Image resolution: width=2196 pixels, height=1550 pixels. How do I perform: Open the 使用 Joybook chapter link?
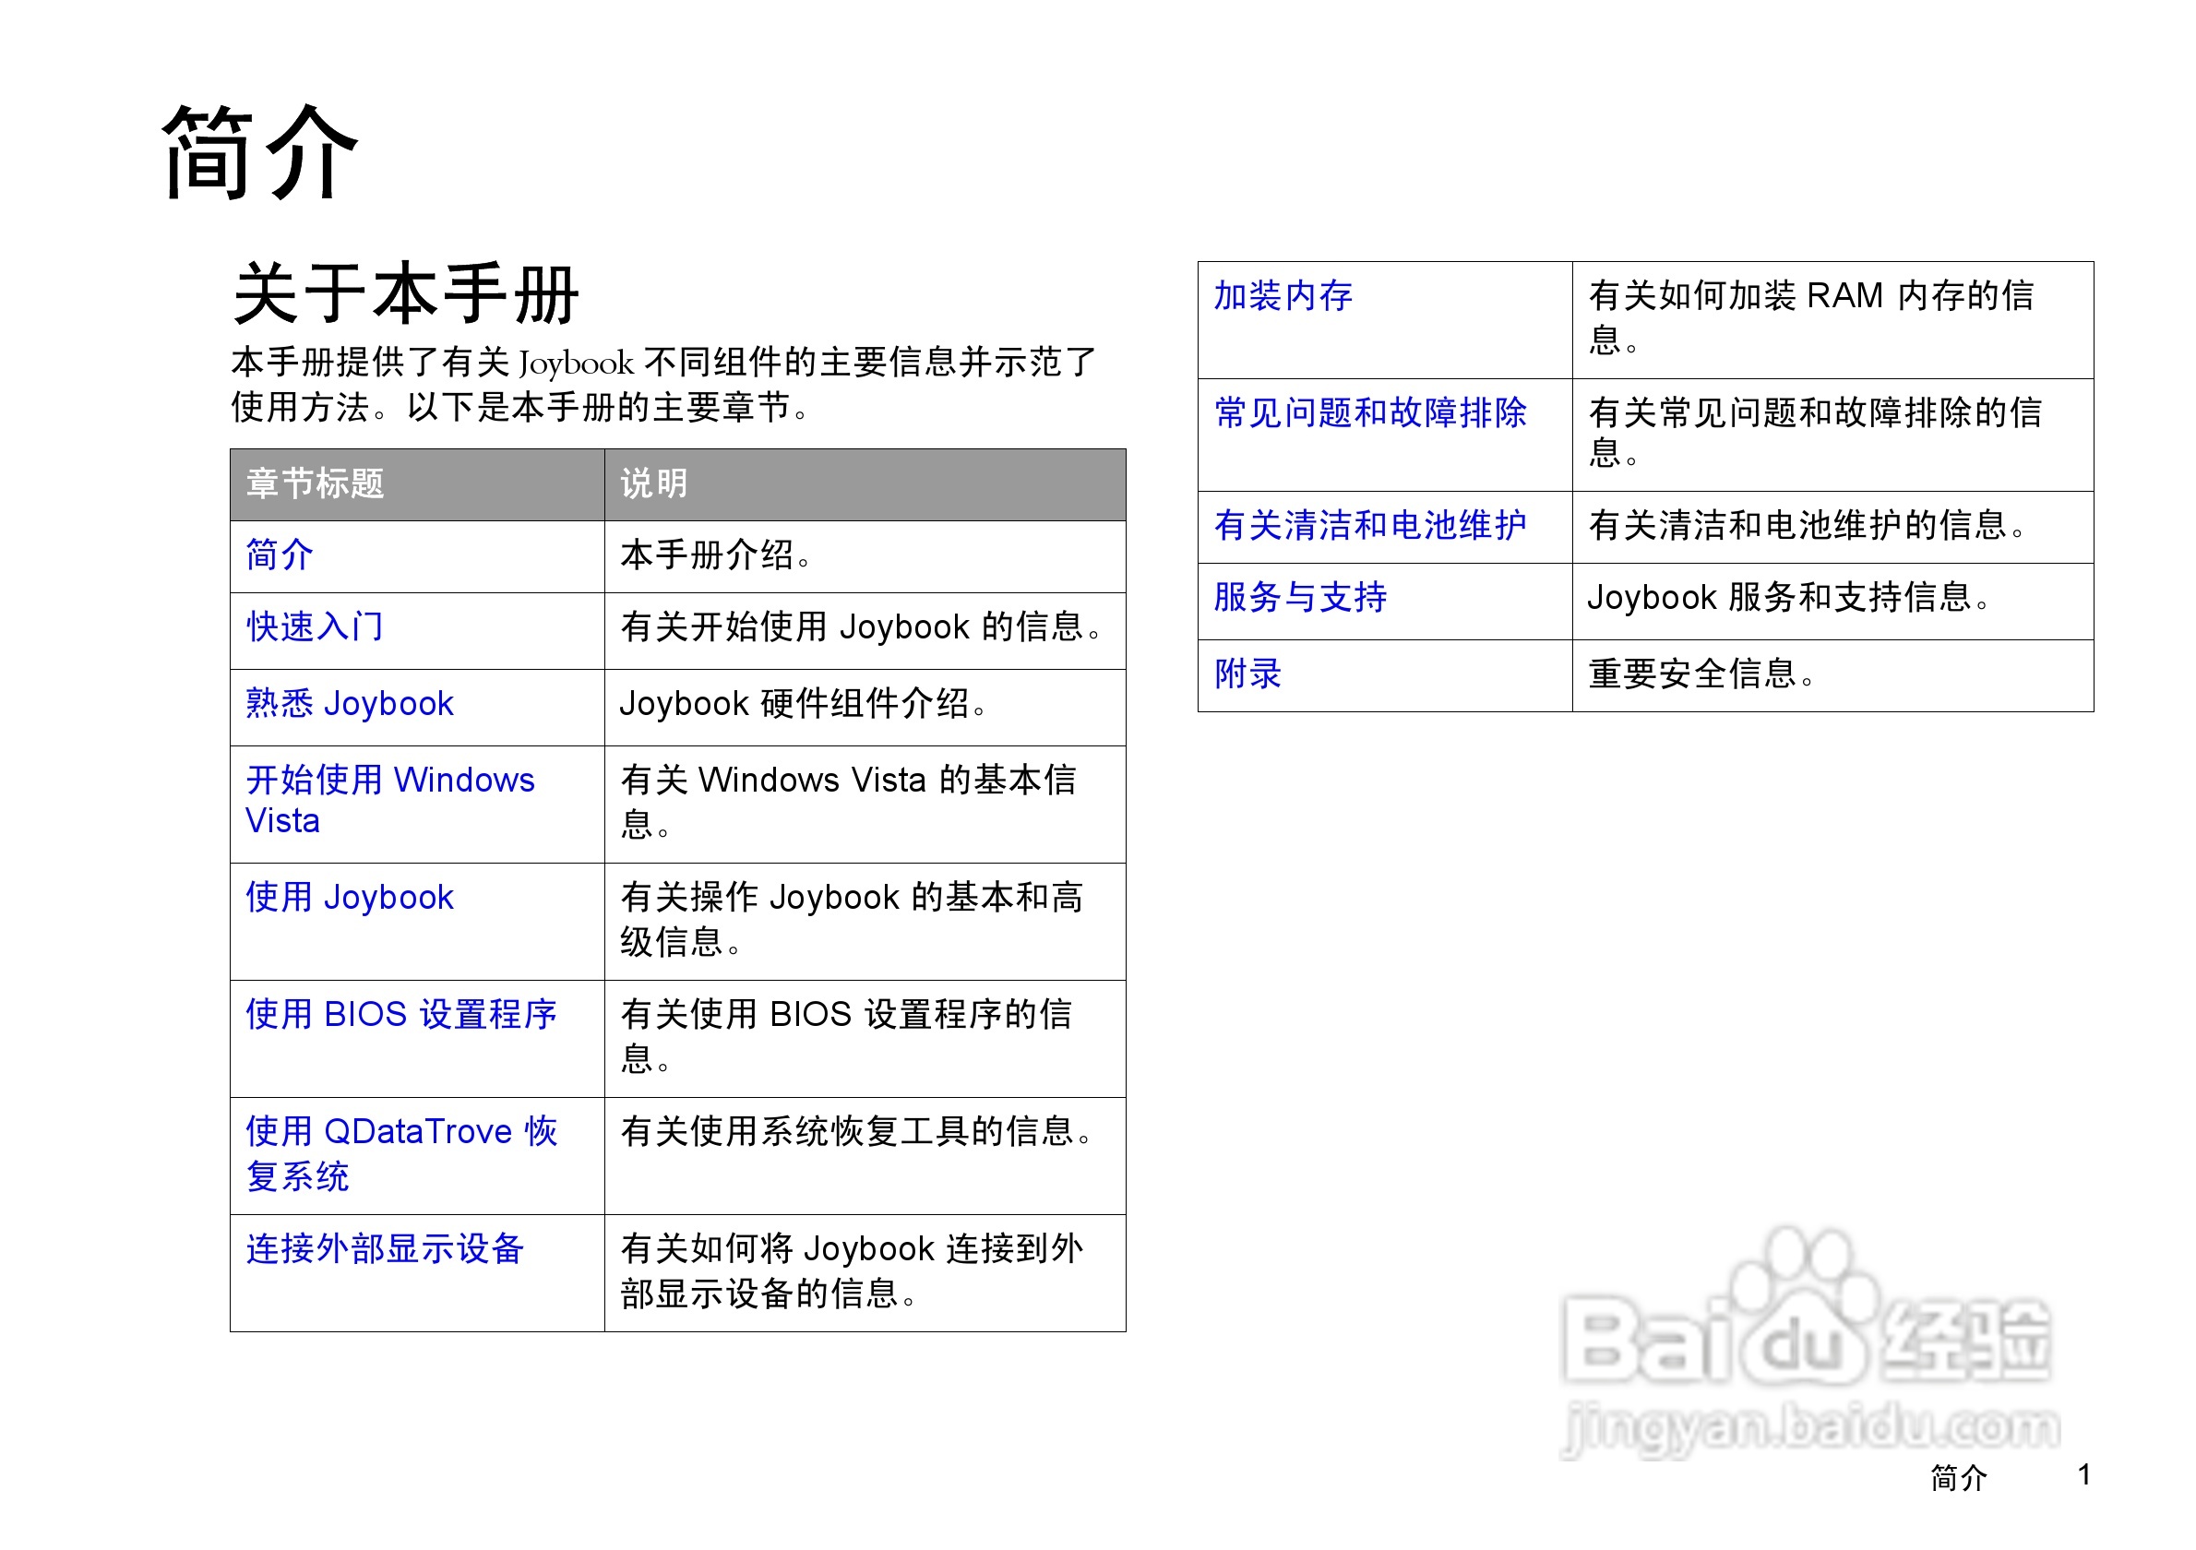point(347,899)
